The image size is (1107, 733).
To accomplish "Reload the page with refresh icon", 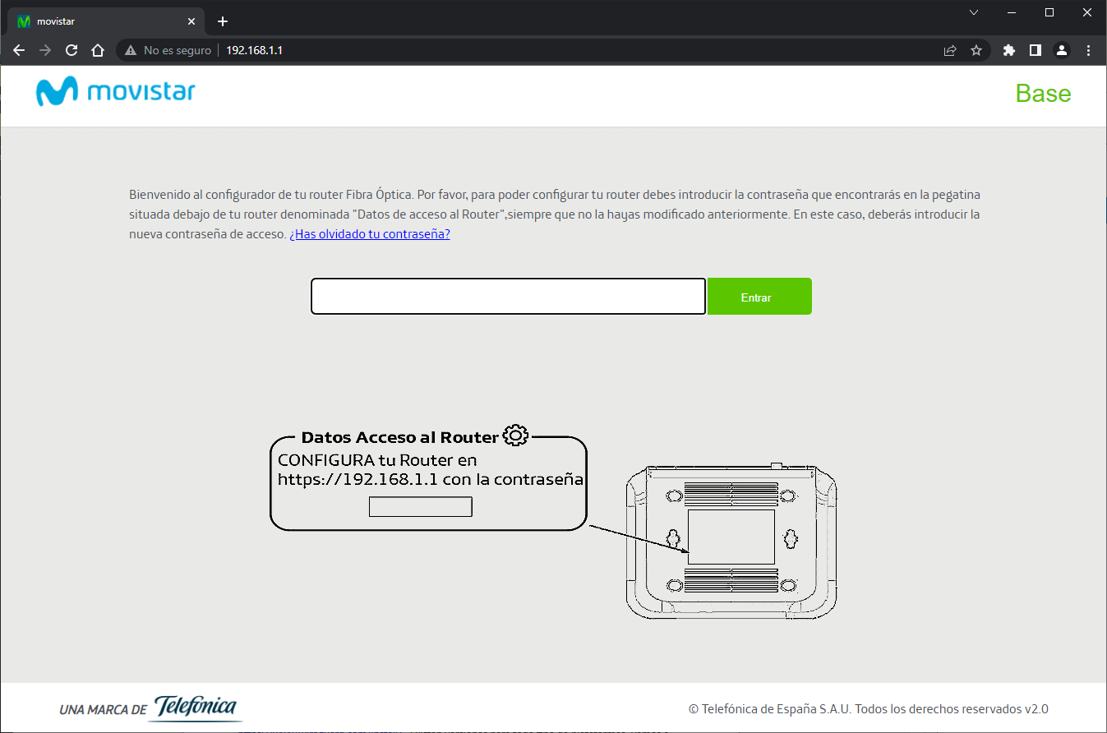I will pos(71,50).
